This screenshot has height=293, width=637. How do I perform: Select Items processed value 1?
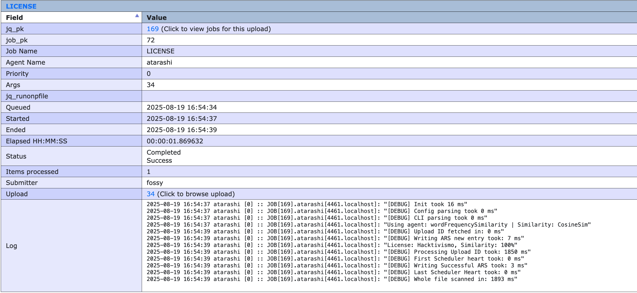click(x=149, y=172)
